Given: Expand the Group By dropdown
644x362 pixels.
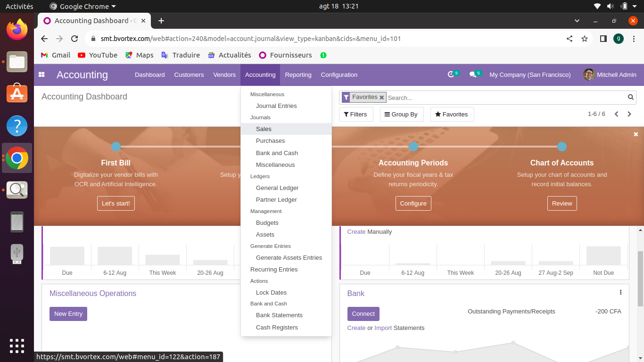Looking at the screenshot, I should coord(401,114).
